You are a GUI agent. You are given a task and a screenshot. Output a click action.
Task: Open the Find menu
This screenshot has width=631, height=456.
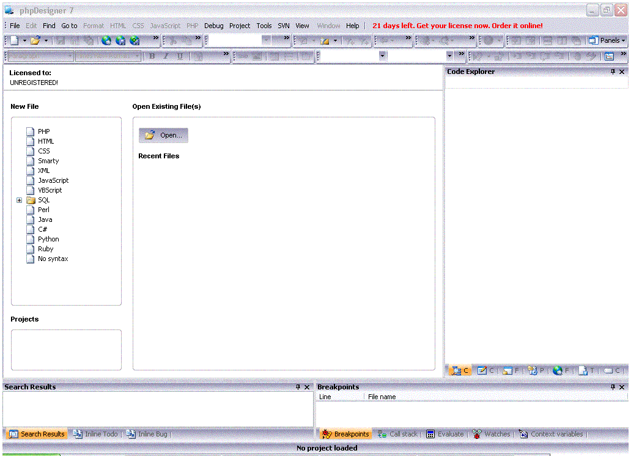[x=49, y=25]
